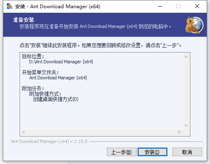Click the vertical scrollbar up arrow
Image resolution: width=210 pixels, height=164 pixels.
186,57
